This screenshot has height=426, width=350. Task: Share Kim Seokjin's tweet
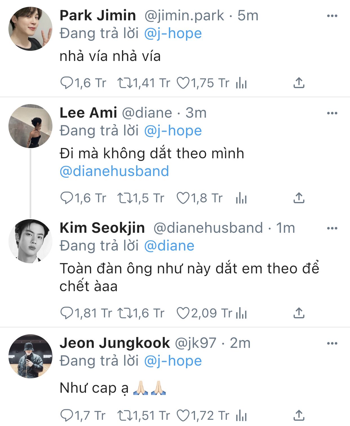tap(299, 313)
